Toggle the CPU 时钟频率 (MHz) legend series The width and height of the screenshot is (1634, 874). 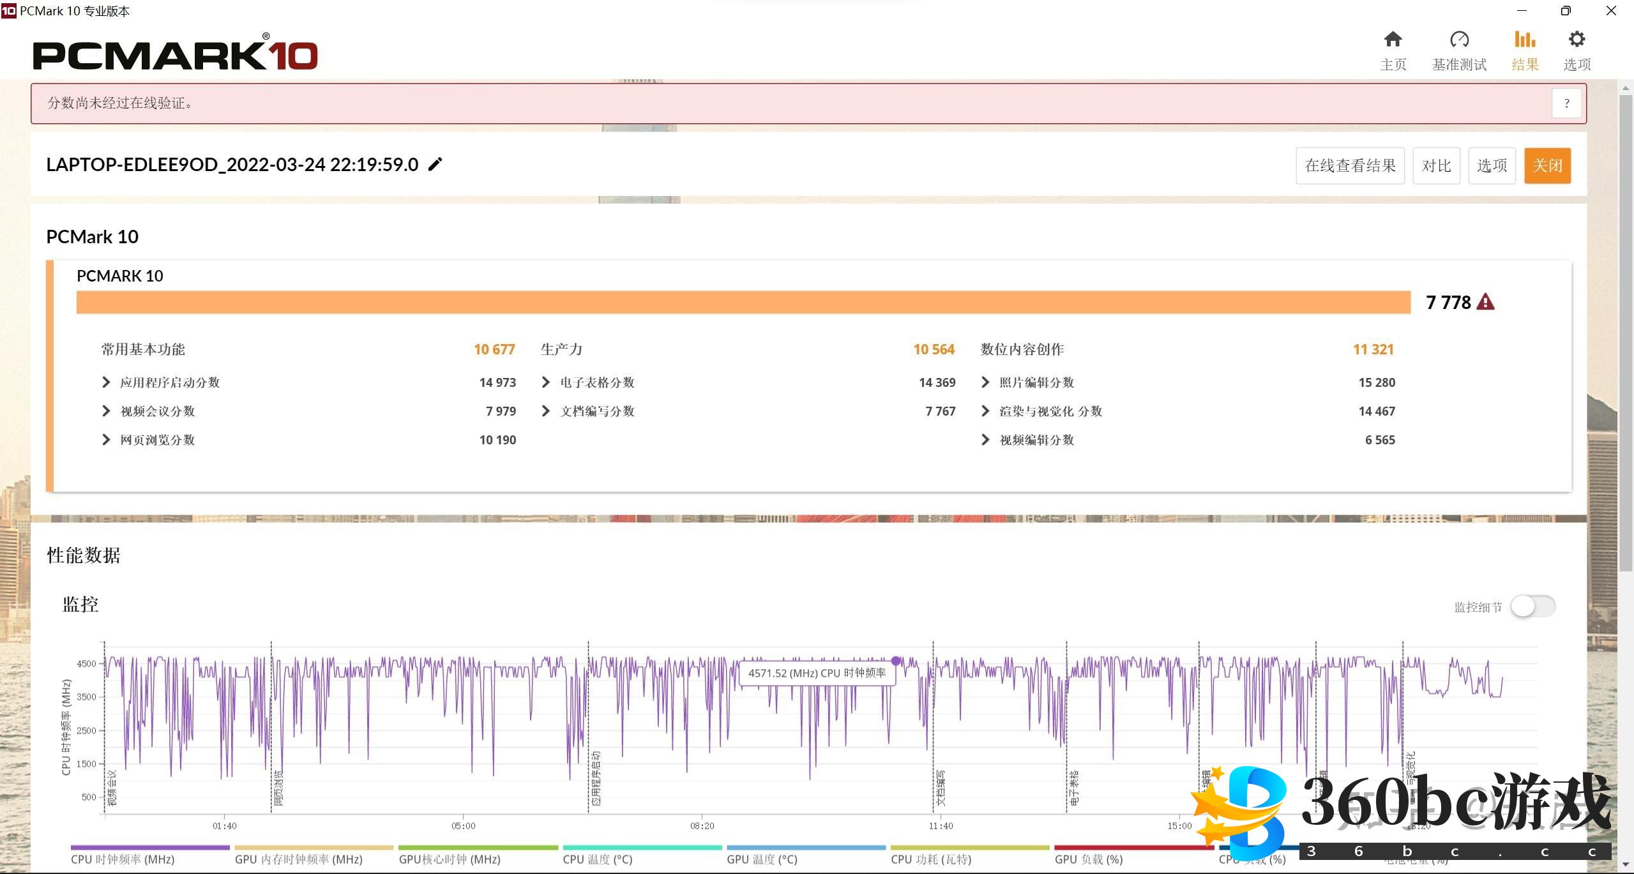coord(123,859)
